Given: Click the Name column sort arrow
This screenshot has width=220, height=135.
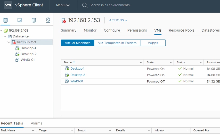Looking at the screenshot, I should point(74,63).
